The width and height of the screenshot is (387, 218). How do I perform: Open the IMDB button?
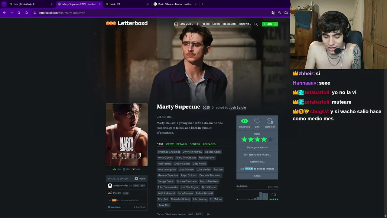[x=190, y=214]
